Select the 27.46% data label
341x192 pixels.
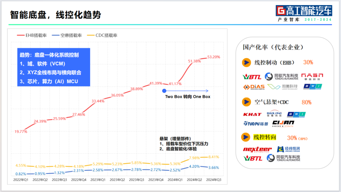click(x=79, y=114)
